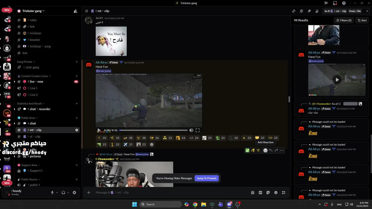Show the member list icon in header
Viewport: 372px width, 209px height.
(317, 11)
